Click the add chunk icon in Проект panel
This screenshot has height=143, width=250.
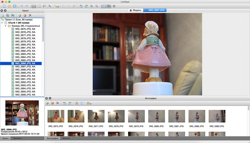[3, 15]
